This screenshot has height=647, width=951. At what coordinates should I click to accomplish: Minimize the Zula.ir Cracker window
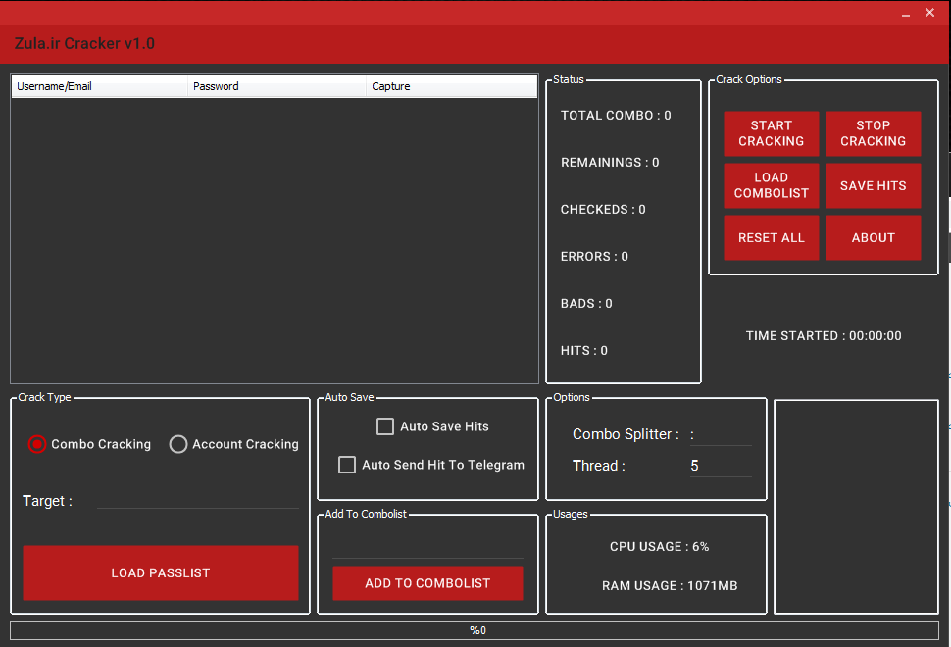(x=904, y=13)
